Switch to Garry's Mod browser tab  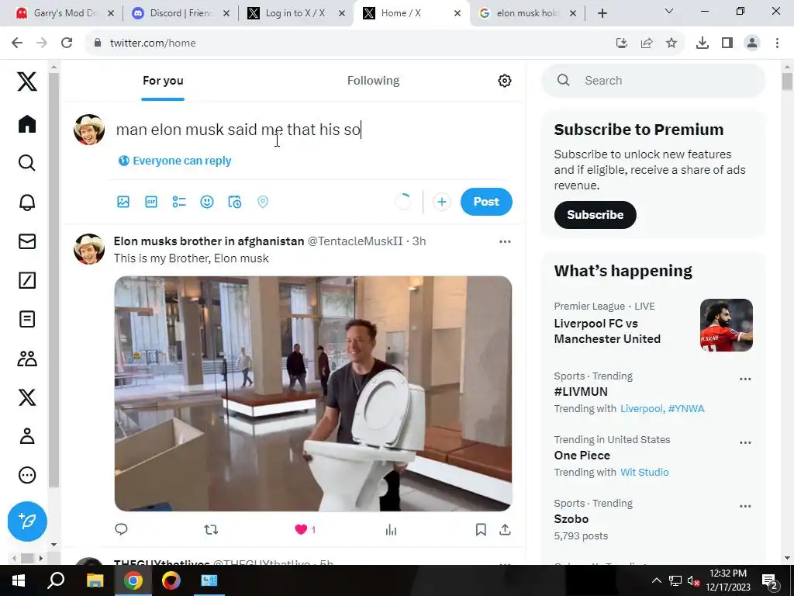point(64,13)
